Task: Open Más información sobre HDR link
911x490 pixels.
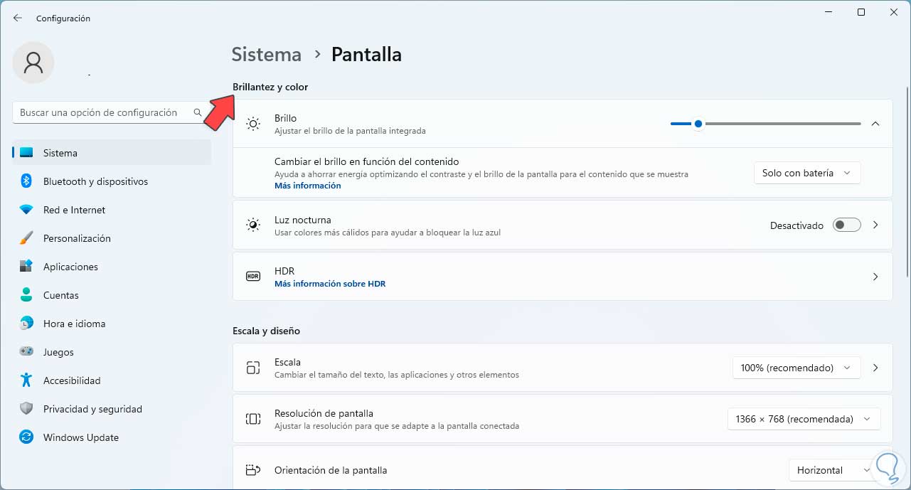Action: pos(330,283)
